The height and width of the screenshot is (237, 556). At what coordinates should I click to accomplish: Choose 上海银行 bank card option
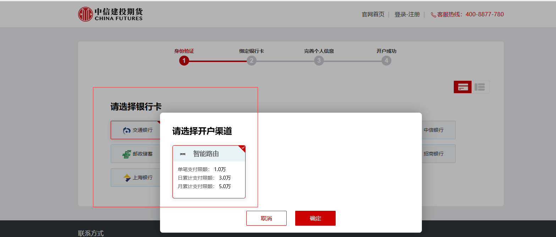(x=136, y=177)
